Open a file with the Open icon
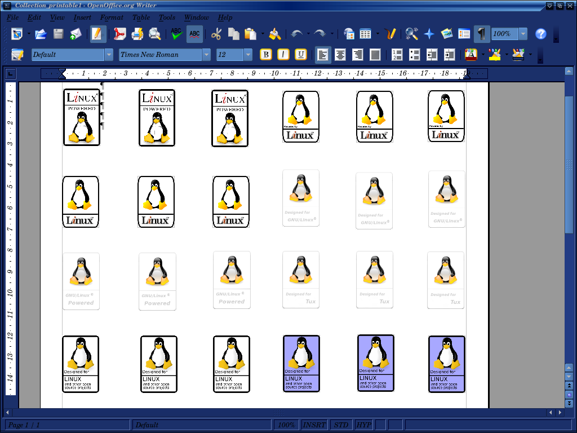577x433 pixels. (x=41, y=34)
